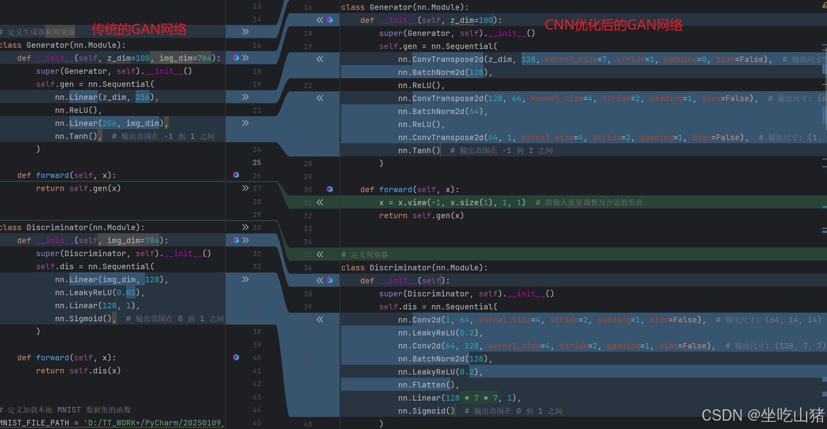Accept the nn.Linear(256, img_dim) change arrow
The width and height of the screenshot is (827, 429).
point(245,123)
